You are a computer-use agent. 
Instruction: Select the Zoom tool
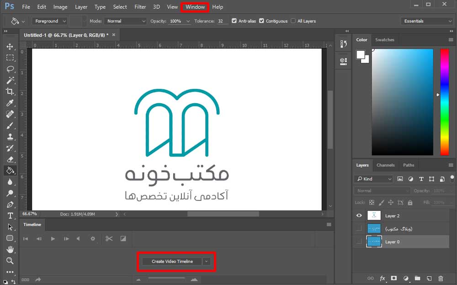(x=10, y=260)
